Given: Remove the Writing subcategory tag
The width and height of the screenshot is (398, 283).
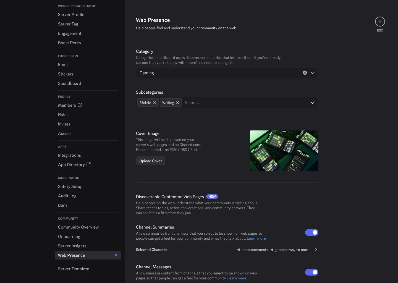Looking at the screenshot, I should click(178, 103).
